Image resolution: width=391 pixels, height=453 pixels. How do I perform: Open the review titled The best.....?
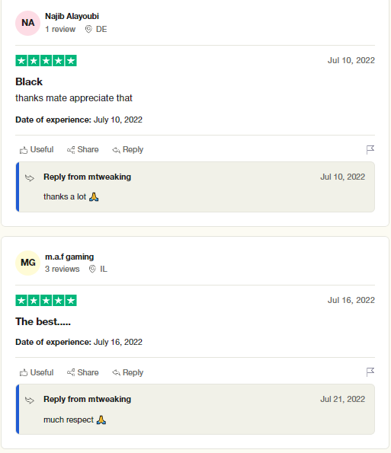43,321
